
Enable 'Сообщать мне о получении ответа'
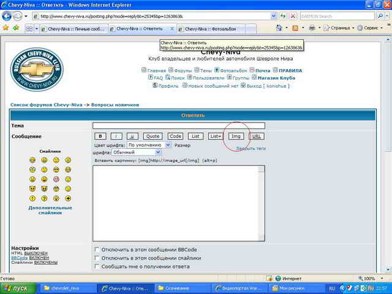[97, 267]
